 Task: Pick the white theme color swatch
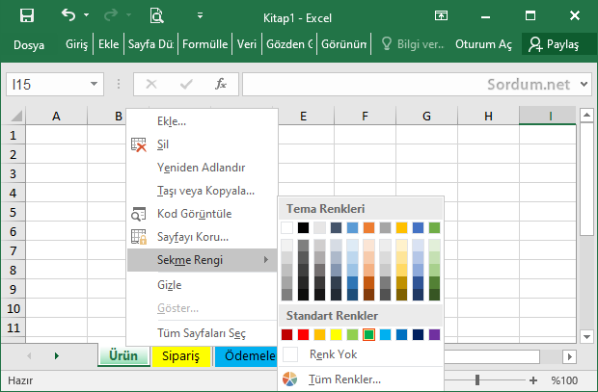coord(286,228)
